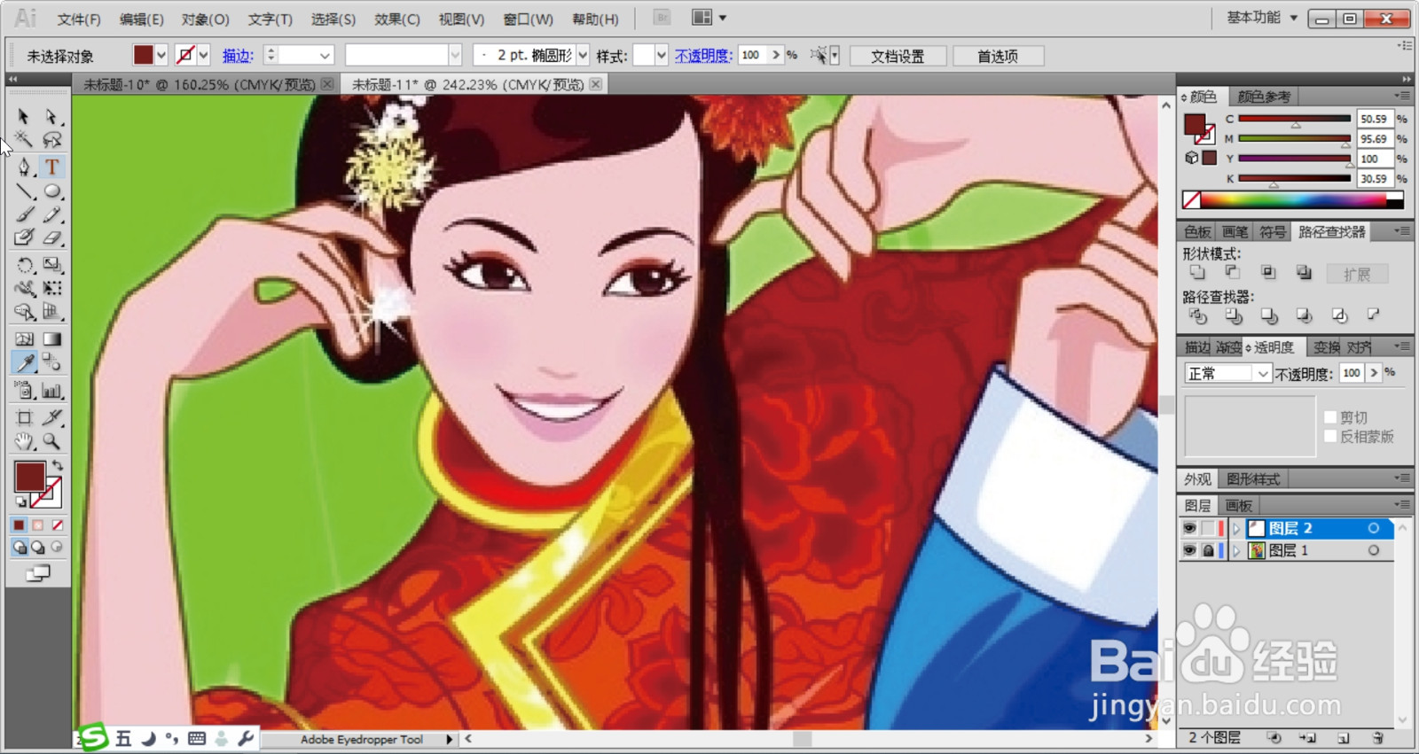Select the Blend tool
The image size is (1419, 754).
click(x=51, y=362)
